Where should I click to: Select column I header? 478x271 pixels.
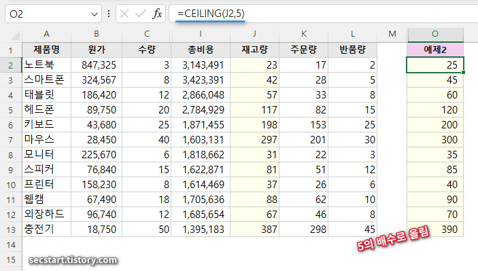coord(201,34)
